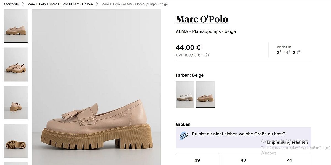This screenshot has height=165, width=331.
Task: Select size 40
Action: tap(243, 160)
